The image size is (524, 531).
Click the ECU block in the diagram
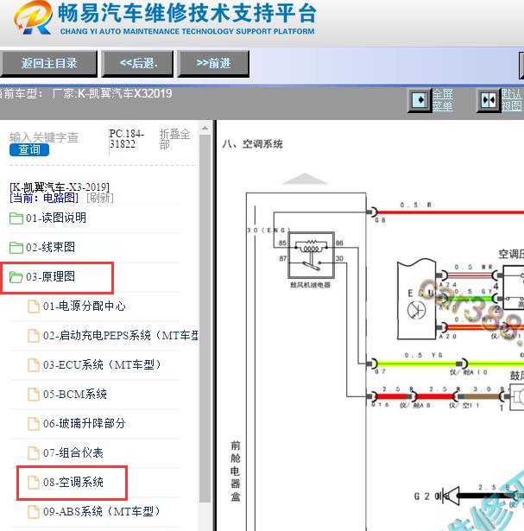(x=416, y=300)
